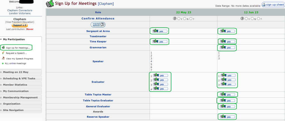Open the Clapham Connectors link
Viewport: 285px width, 121px height.
[x=20, y=11]
